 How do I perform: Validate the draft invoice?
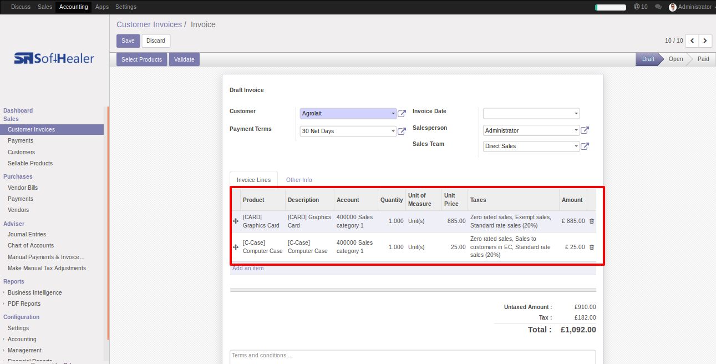(184, 59)
